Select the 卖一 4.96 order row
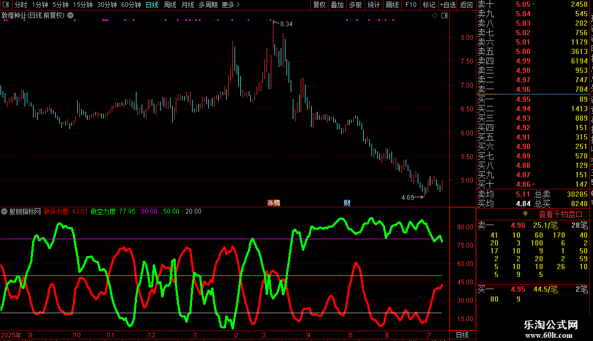593x341 pixels. pos(533,89)
